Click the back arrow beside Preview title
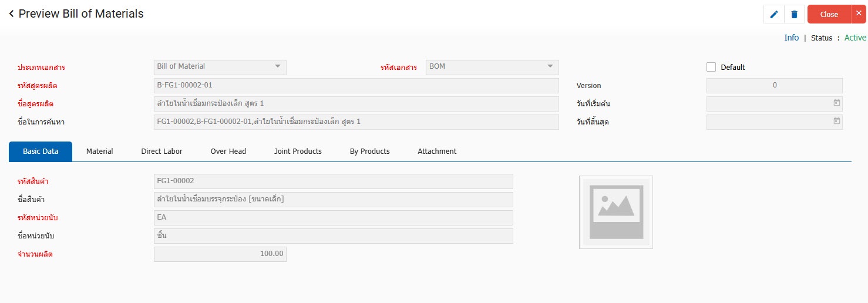Image resolution: width=868 pixels, height=303 pixels. 11,14
